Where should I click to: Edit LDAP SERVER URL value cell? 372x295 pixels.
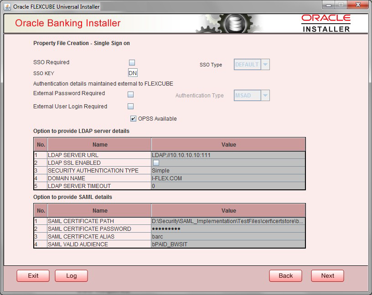click(228, 155)
